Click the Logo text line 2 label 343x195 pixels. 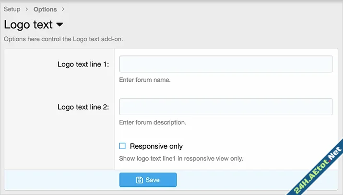click(83, 107)
